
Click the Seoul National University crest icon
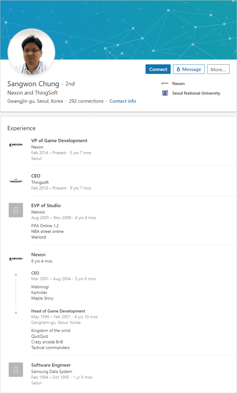pyautogui.click(x=165, y=93)
